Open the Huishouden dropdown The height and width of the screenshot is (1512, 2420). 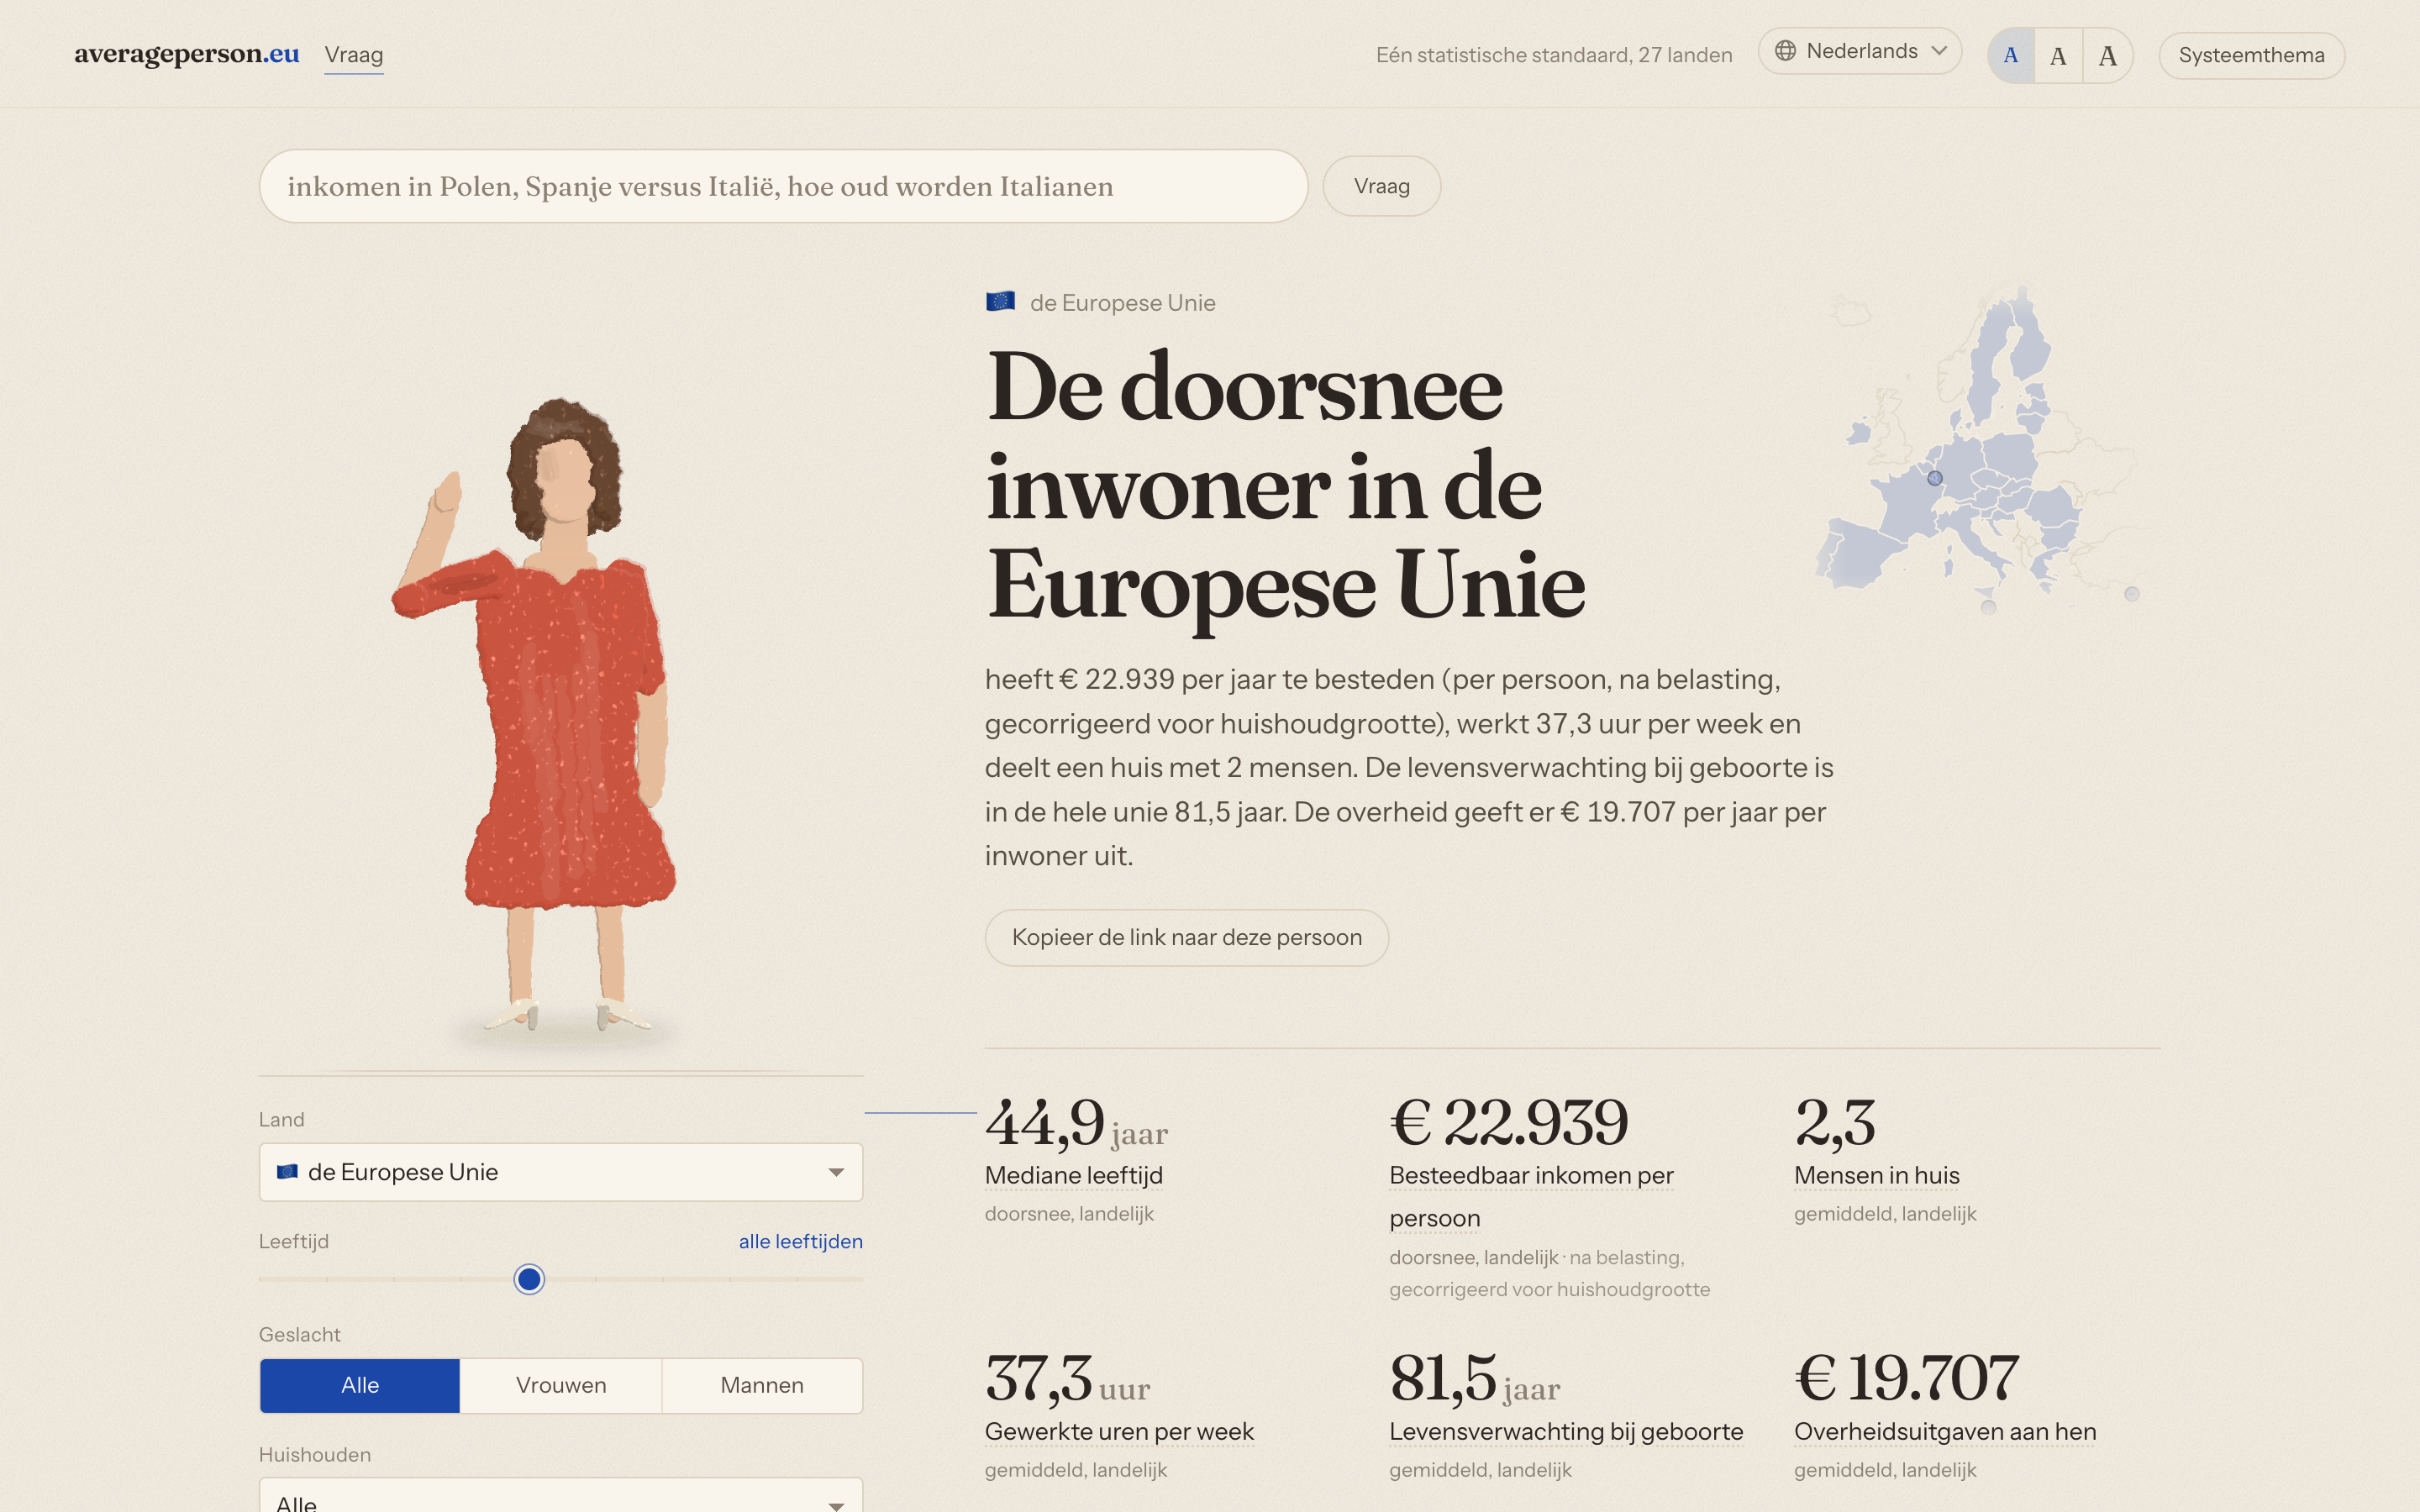coord(561,1496)
